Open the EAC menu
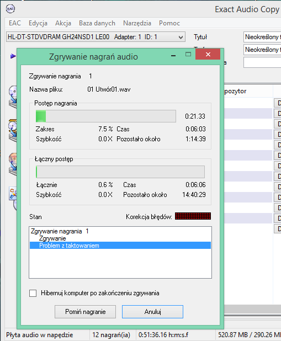This screenshot has width=281, height=341. [15, 23]
